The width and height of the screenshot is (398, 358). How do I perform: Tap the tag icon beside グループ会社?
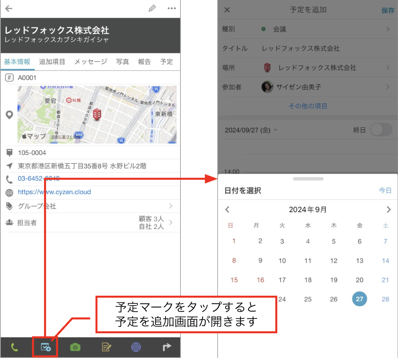coord(9,206)
